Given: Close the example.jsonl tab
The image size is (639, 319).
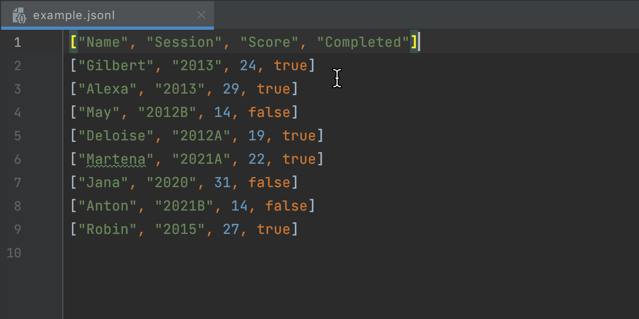Looking at the screenshot, I should [x=201, y=15].
